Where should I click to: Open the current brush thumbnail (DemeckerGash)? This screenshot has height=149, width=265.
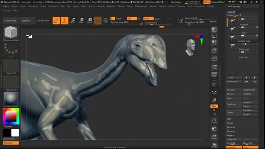(x=11, y=32)
